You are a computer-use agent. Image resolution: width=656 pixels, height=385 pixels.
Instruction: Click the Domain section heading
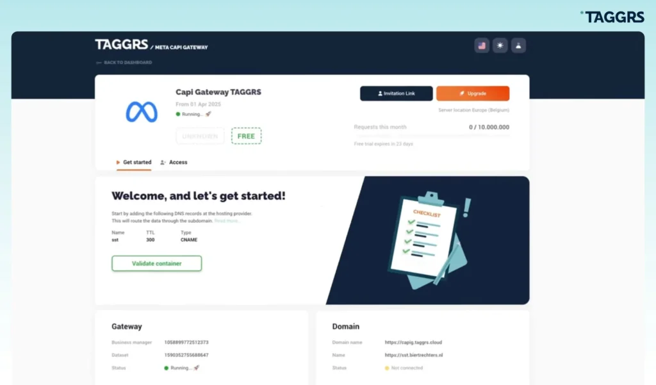(x=345, y=327)
